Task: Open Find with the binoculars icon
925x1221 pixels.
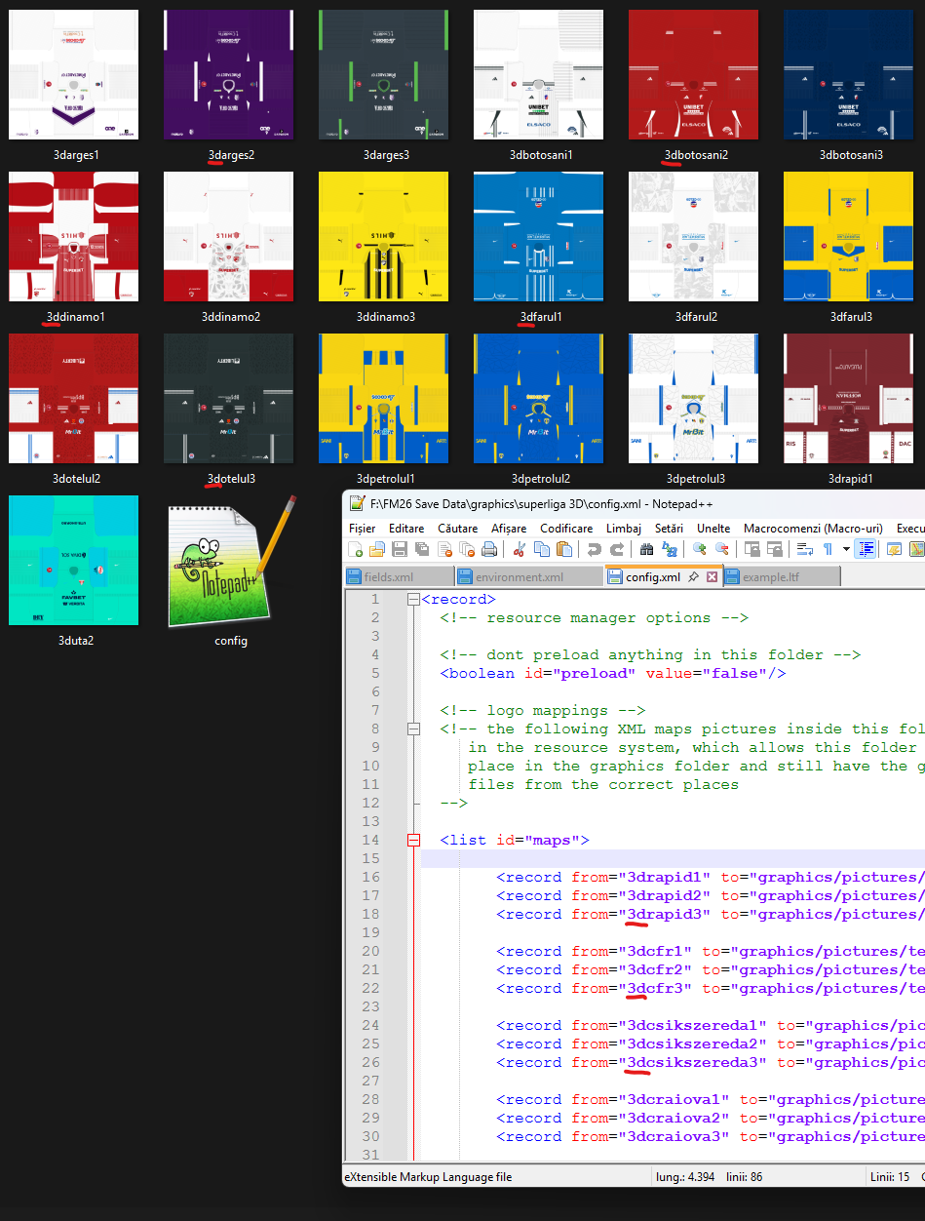Action: (x=646, y=550)
